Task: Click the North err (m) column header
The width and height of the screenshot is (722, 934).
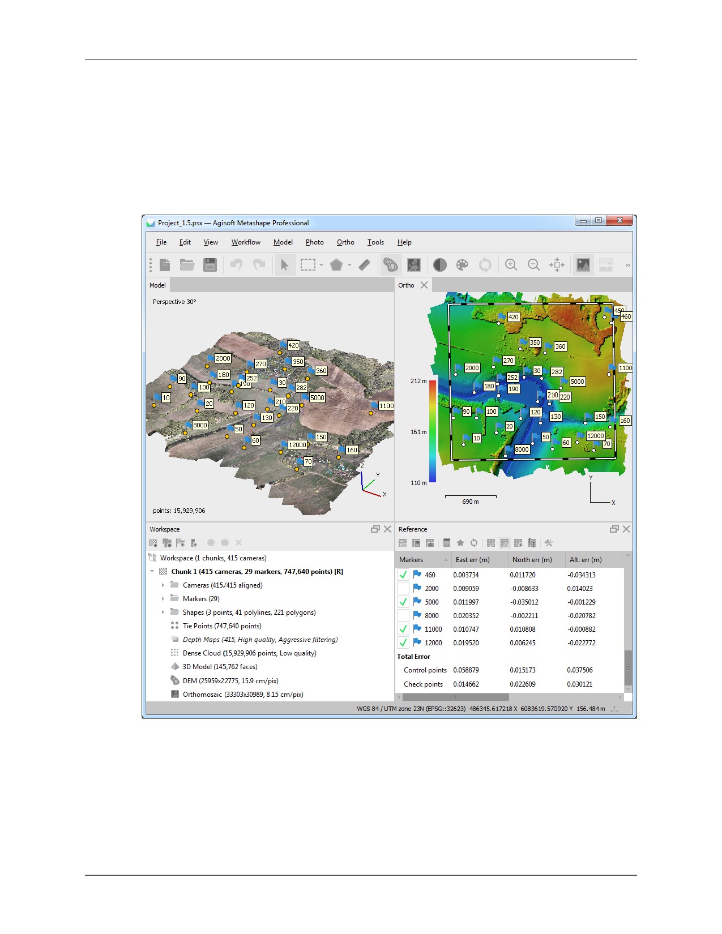Action: click(536, 560)
